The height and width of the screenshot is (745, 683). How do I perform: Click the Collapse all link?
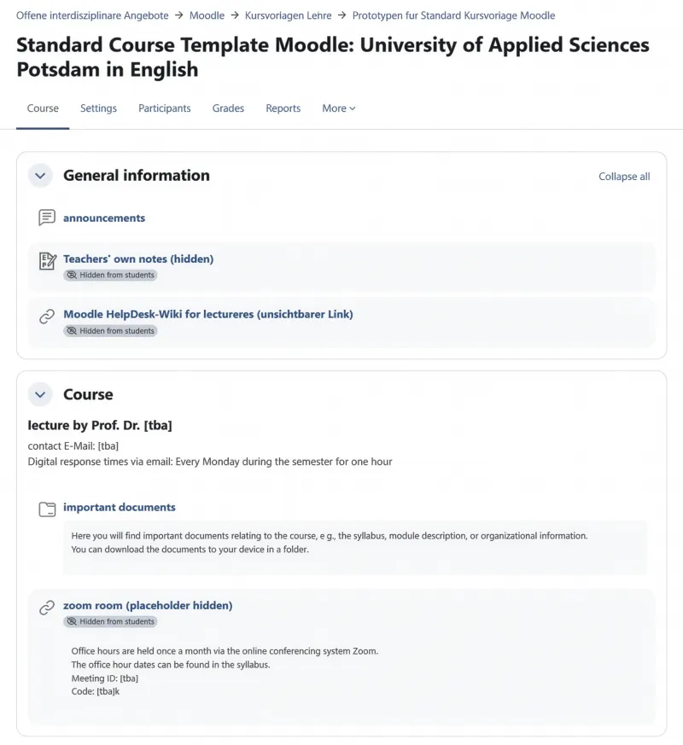[624, 176]
